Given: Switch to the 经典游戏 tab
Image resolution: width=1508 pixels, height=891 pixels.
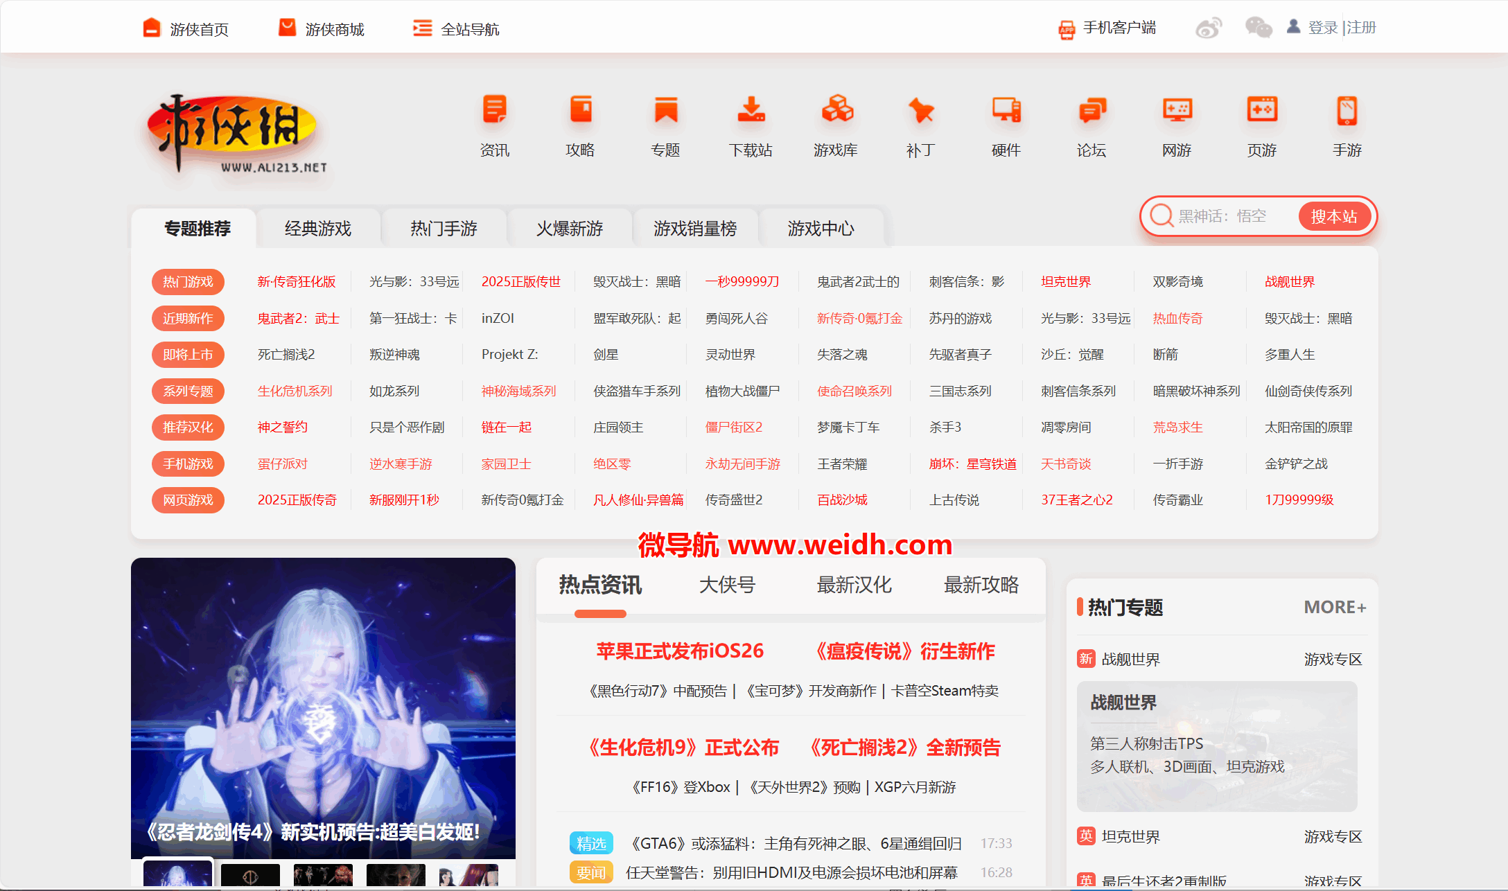Looking at the screenshot, I should click(318, 229).
